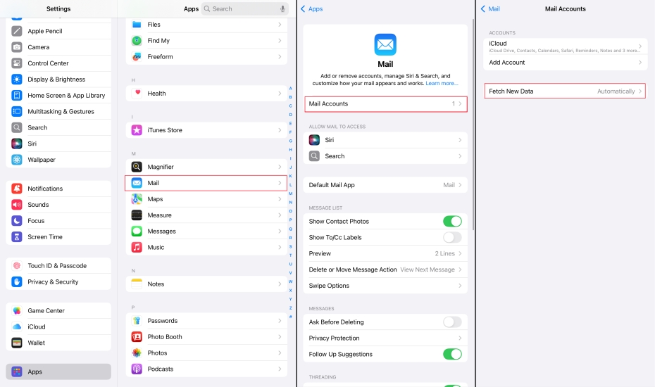Open the Siri icon in Settings sidebar
Screen dimensions: 655x387
click(17, 144)
